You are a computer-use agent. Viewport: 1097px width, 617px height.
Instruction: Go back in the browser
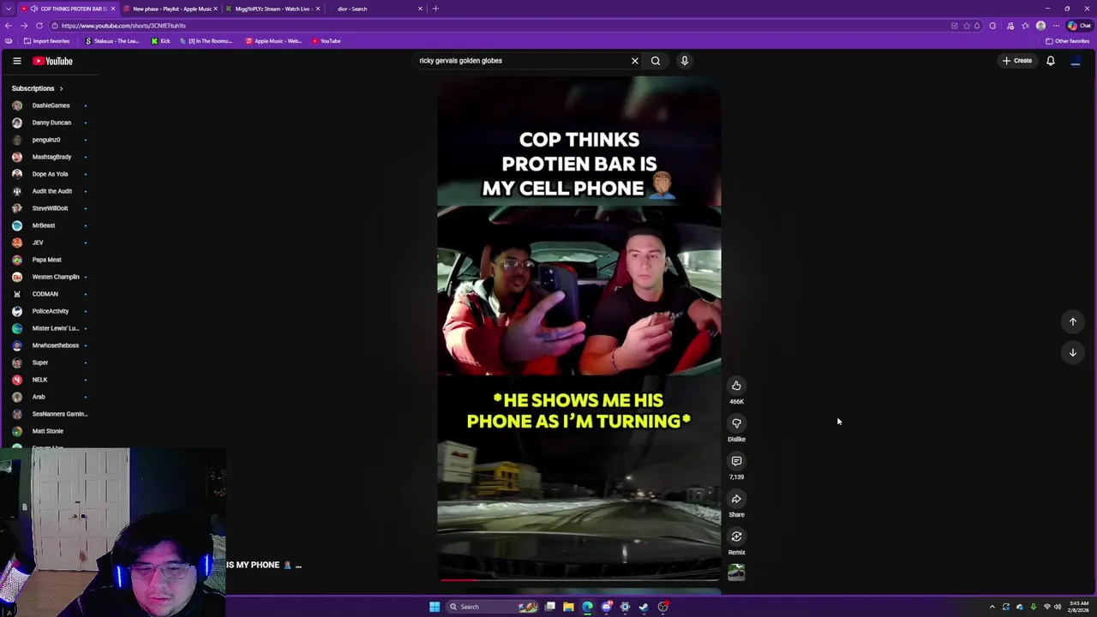tap(9, 26)
